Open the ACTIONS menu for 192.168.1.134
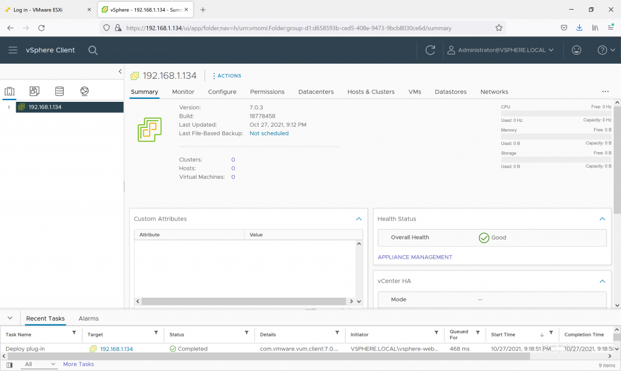 pyautogui.click(x=227, y=76)
